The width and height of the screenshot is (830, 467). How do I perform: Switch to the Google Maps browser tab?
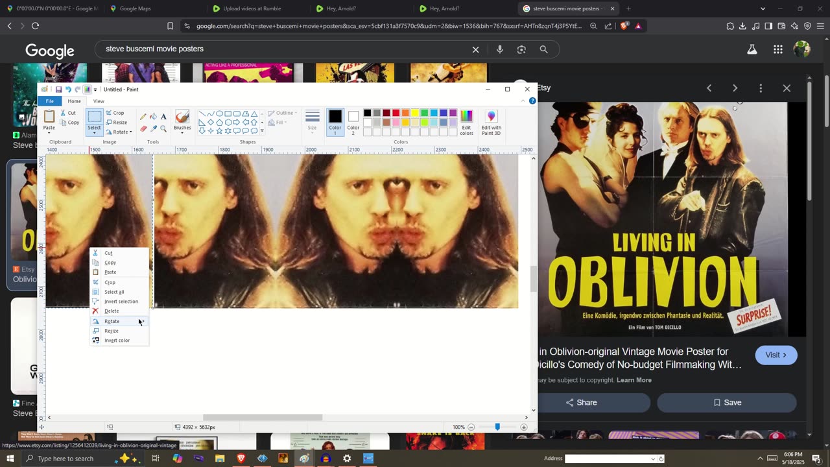[154, 8]
